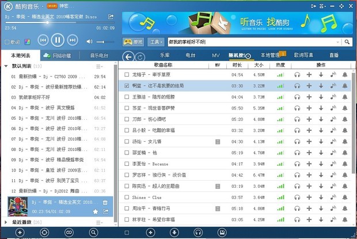Locate current song with target icon
Viewport: 357px width, 239px height.
(44, 233)
